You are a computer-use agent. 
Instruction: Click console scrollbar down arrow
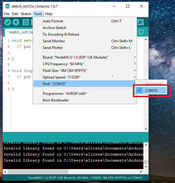click(146, 167)
